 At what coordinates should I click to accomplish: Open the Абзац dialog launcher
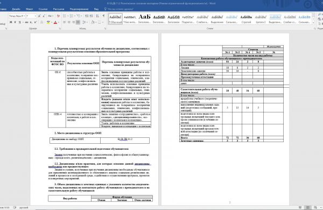[x=106, y=29]
